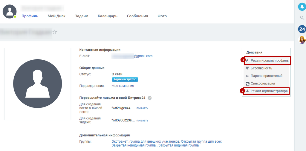Click the gray help question mark icon
The height and width of the screenshot is (151, 306).
[x=150, y=98]
